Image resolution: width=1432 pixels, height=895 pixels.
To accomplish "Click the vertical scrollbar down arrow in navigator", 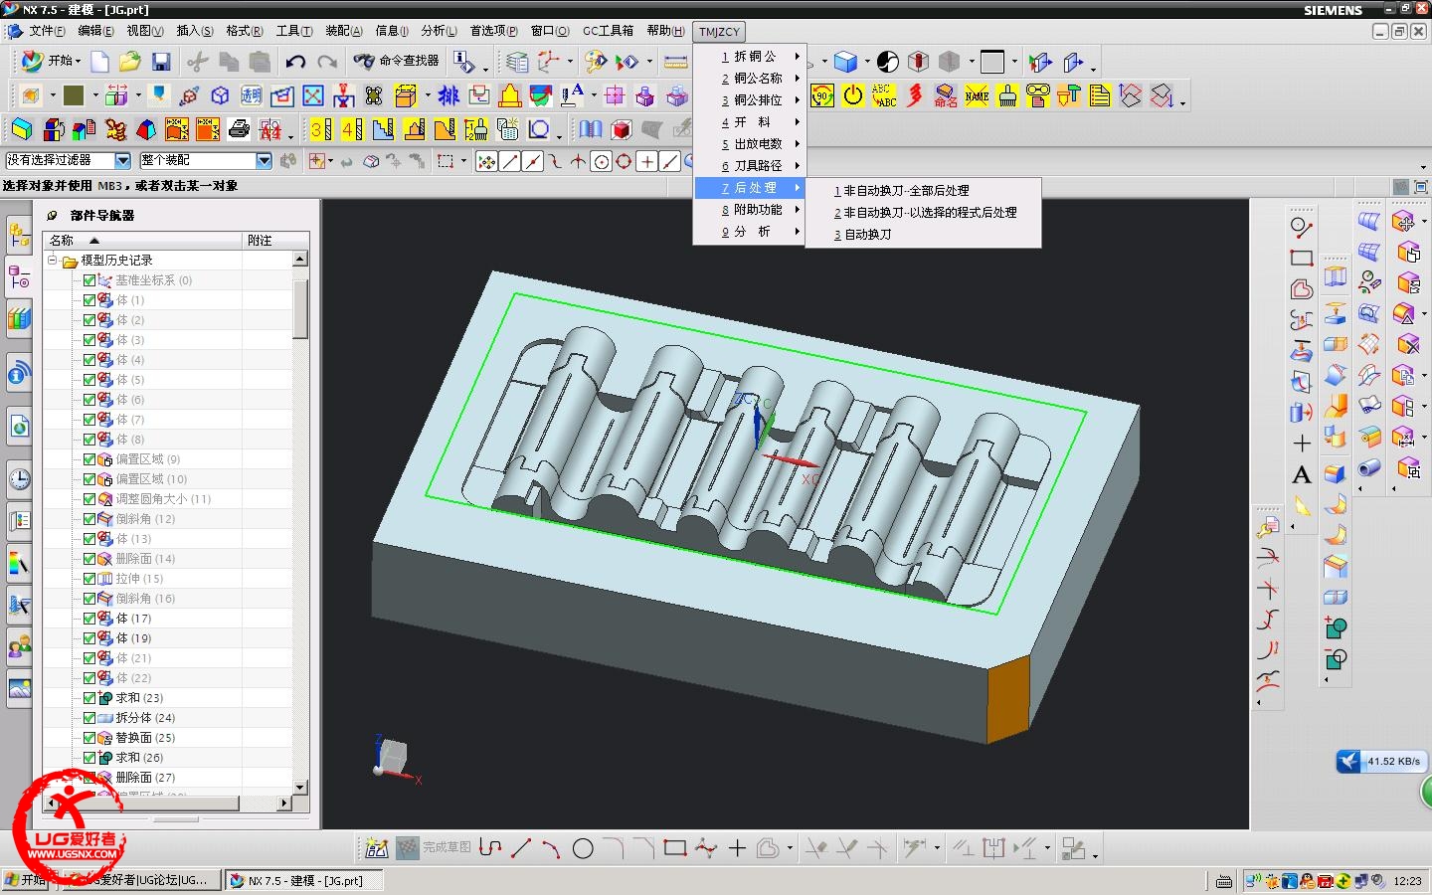I will click(x=300, y=788).
